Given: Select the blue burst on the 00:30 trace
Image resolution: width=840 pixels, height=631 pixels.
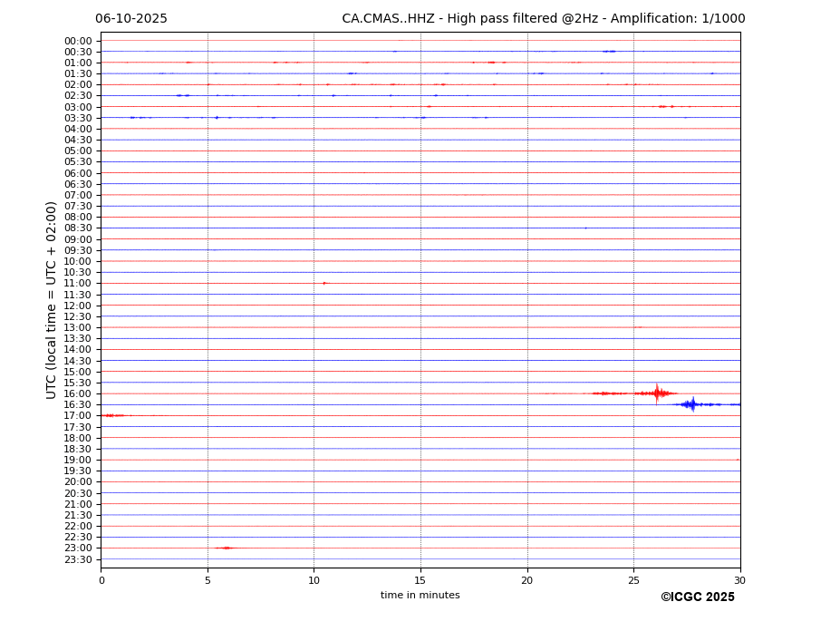Looking at the screenshot, I should (x=609, y=52).
